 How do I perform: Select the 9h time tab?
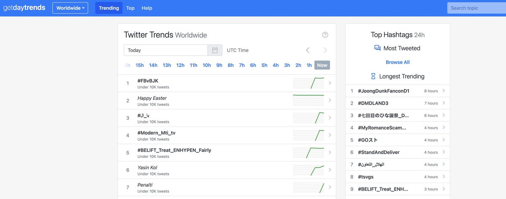point(219,65)
